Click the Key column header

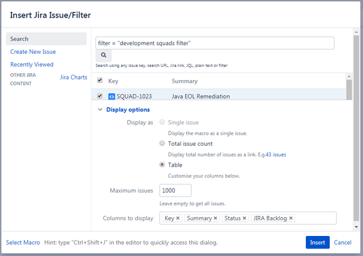pos(113,81)
